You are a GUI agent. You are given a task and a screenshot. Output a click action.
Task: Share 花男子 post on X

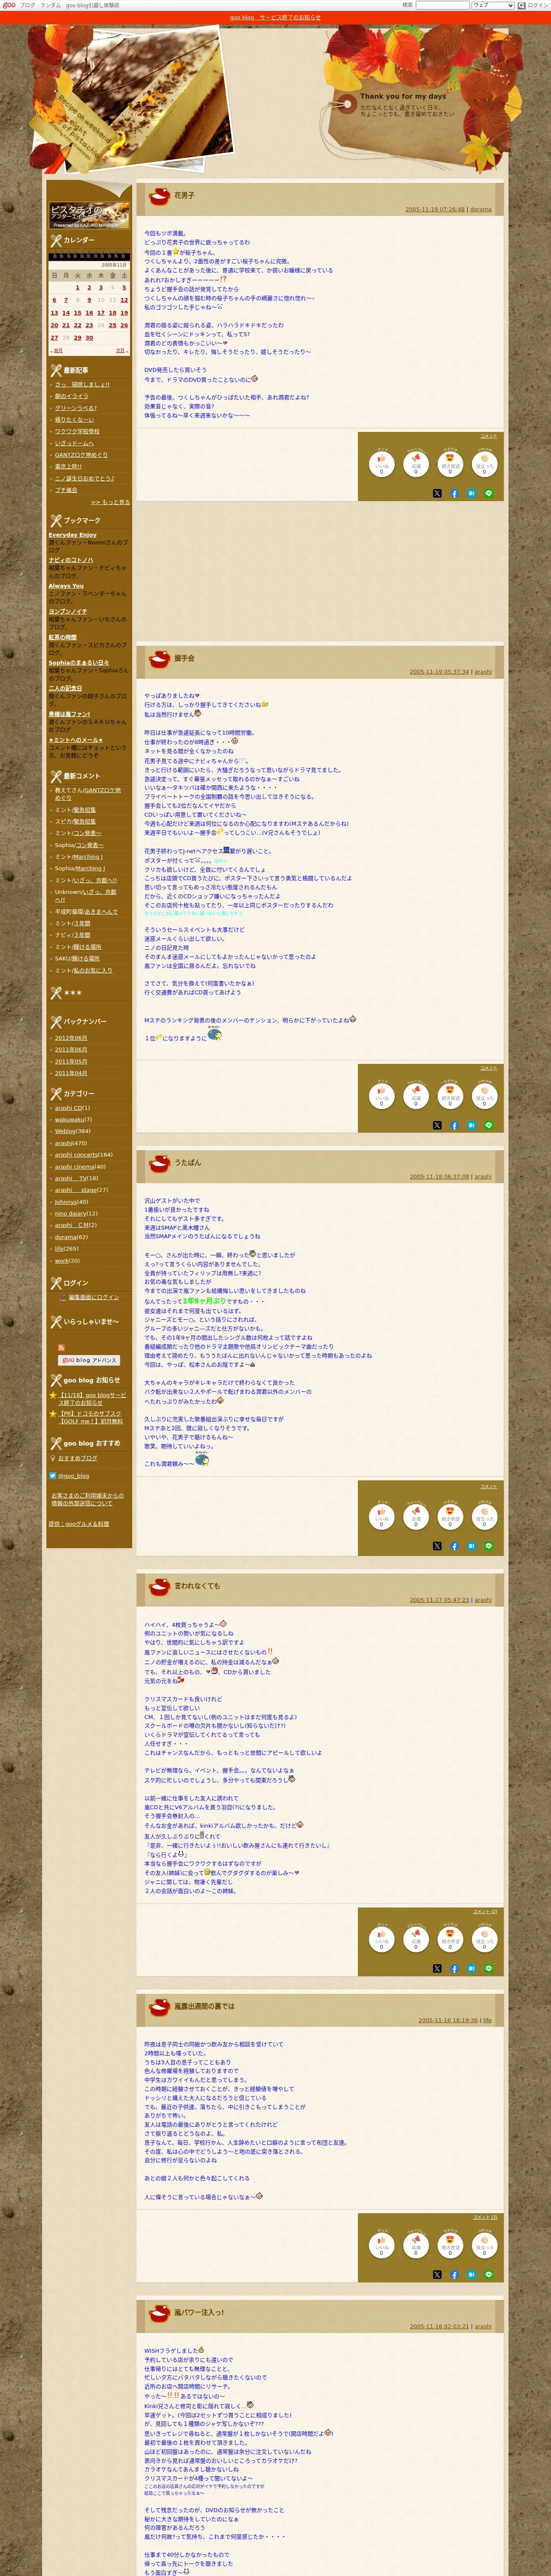[437, 493]
